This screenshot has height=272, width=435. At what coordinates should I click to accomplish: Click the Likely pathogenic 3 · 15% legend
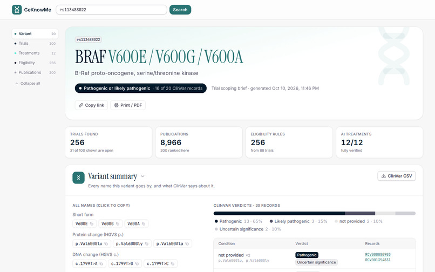pyautogui.click(x=298, y=221)
